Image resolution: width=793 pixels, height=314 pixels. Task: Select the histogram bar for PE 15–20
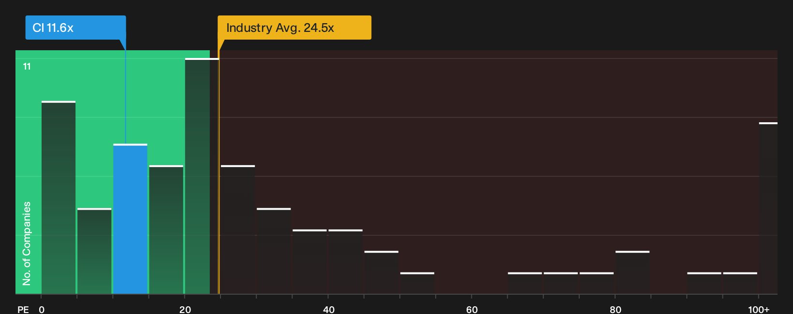166,229
